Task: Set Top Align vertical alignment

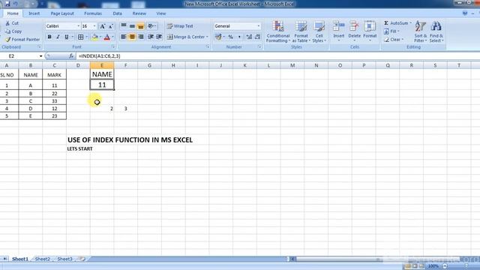Action: [124, 26]
